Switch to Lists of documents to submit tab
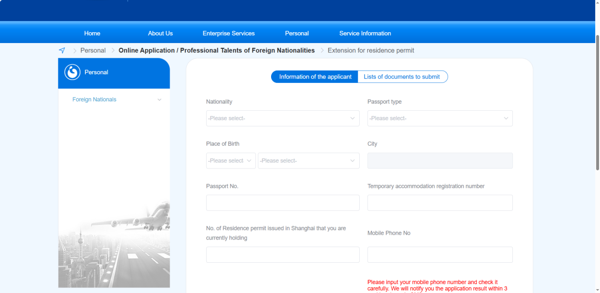 402,77
